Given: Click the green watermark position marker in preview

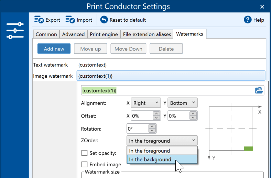Looking at the screenshot, I should point(248,148).
